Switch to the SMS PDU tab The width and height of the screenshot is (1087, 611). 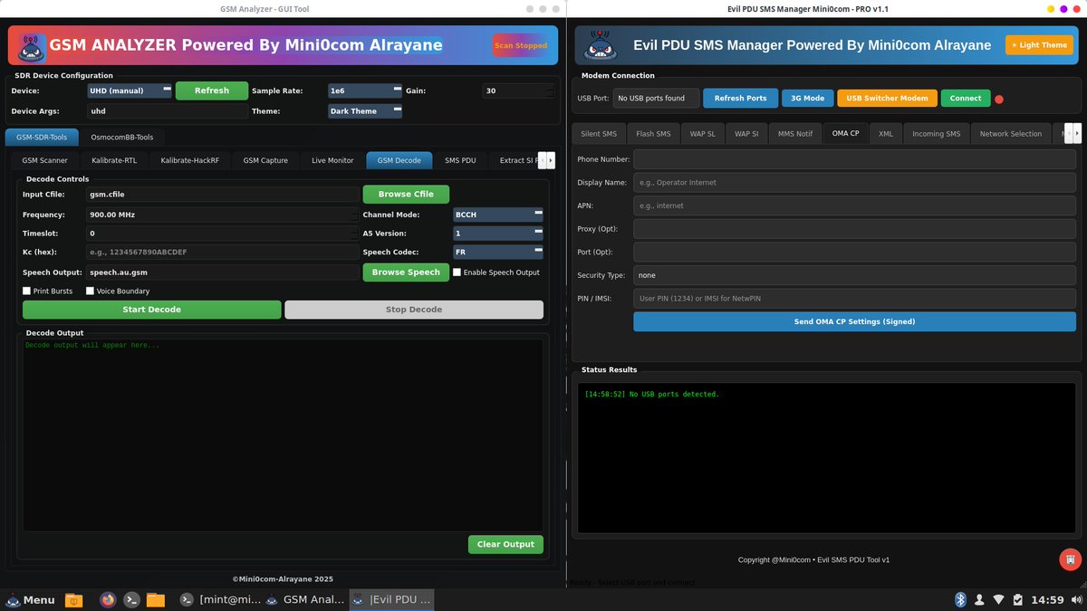coord(460,160)
